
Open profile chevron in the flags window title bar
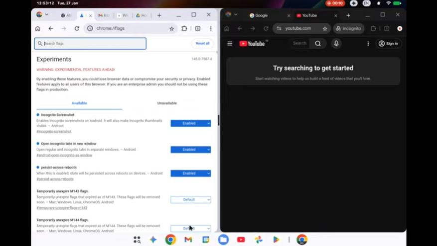47,14
